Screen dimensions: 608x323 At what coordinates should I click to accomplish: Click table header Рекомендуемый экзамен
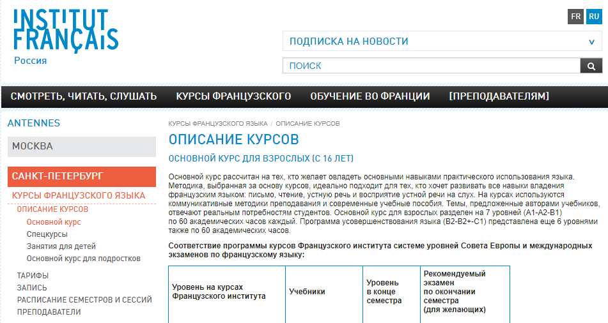click(455, 292)
